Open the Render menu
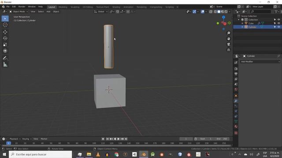This screenshot has height=158, width=282. pyautogui.click(x=22, y=7)
